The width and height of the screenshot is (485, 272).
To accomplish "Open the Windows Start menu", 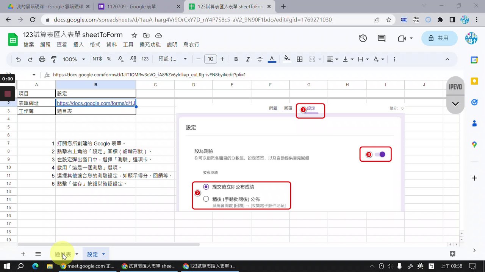I will (7, 266).
